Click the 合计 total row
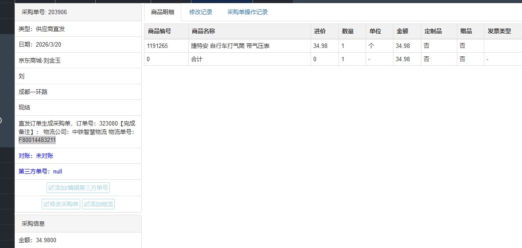Image resolution: width=522 pixels, height=248 pixels. tap(196, 59)
